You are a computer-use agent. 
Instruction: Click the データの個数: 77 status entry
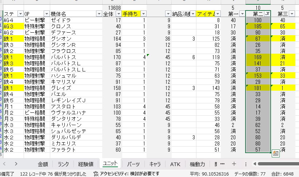(250, 174)
